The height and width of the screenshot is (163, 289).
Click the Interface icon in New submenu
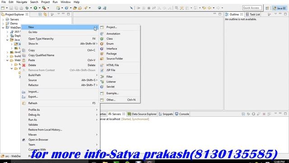pos(102,49)
